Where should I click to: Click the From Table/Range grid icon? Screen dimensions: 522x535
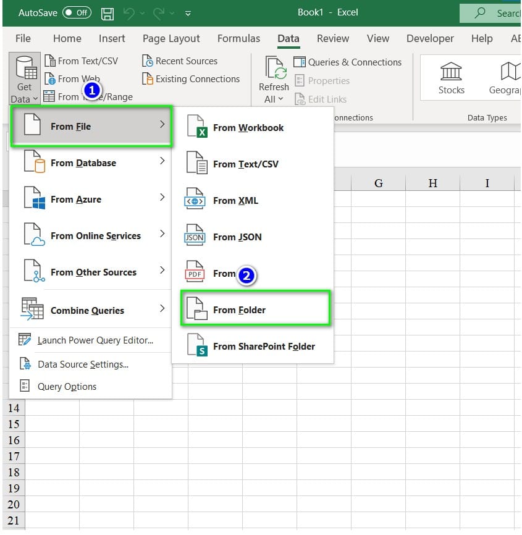(49, 96)
